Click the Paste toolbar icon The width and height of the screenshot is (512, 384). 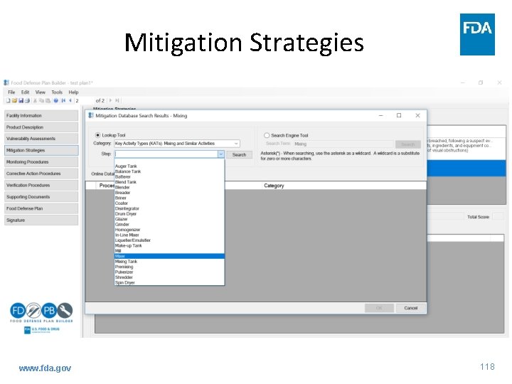(48, 100)
